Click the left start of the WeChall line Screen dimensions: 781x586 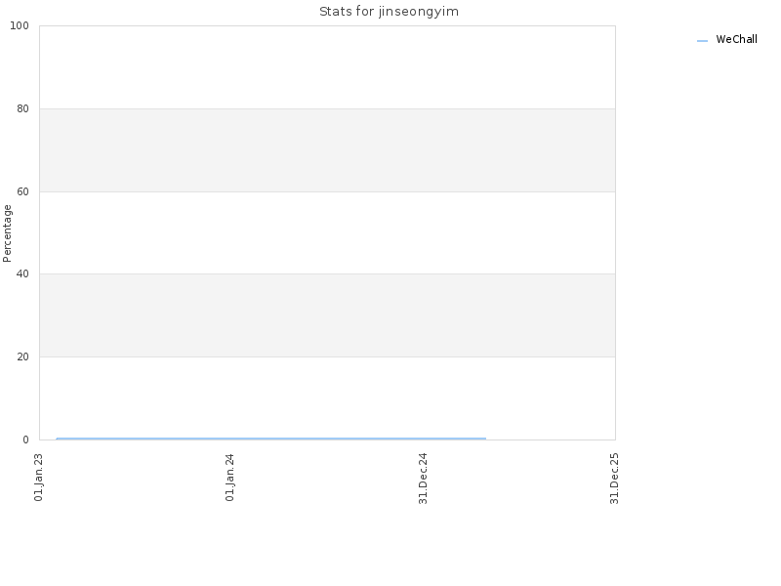pos(57,439)
